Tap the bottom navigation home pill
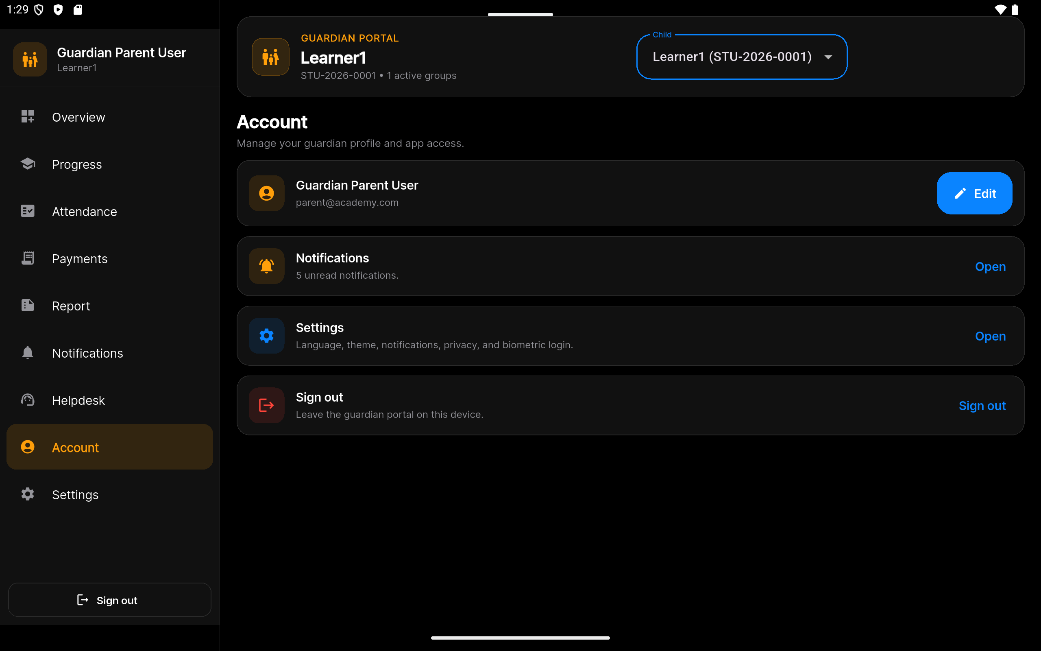Screen dimensions: 1041x651 520,638
